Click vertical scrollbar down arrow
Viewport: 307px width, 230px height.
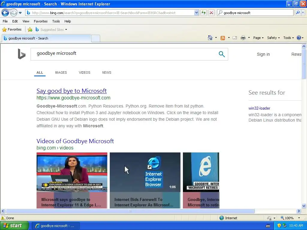click(x=304, y=206)
